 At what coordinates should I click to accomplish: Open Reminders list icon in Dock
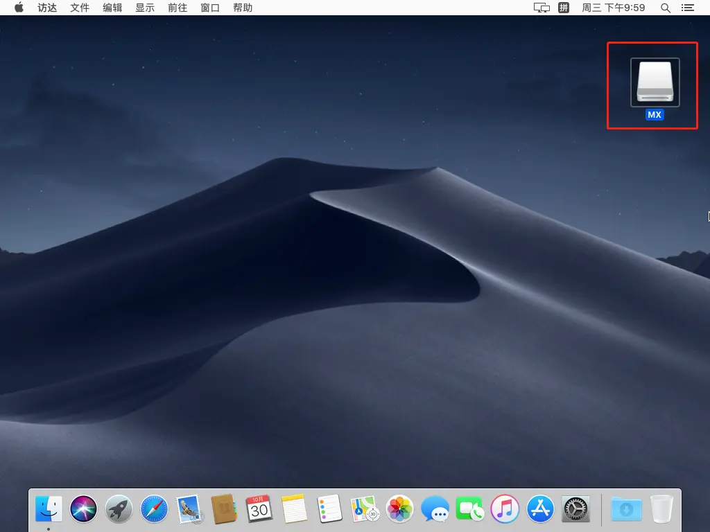(329, 508)
